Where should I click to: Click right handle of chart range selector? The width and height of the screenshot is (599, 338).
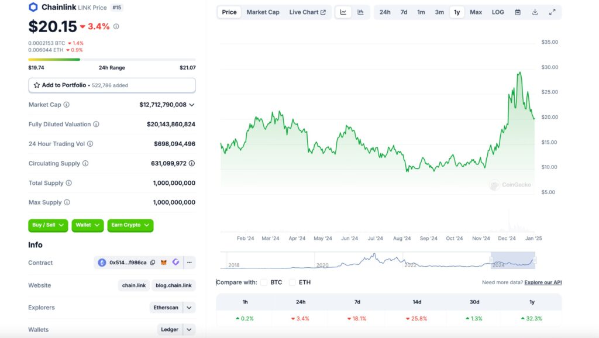535,260
